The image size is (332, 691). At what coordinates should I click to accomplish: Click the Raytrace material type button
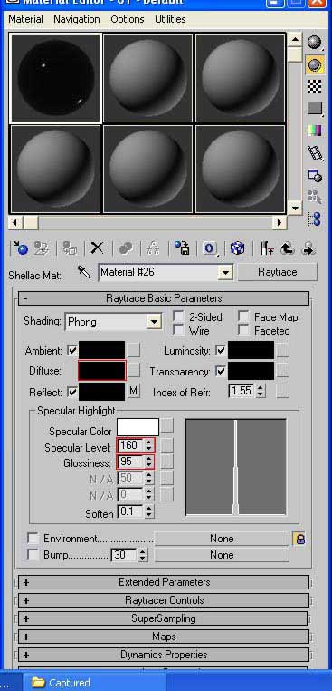[277, 272]
